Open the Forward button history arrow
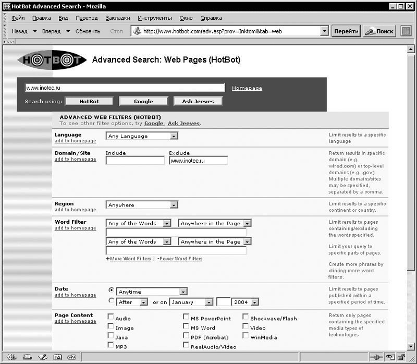The width and height of the screenshot is (417, 364). 68,31
